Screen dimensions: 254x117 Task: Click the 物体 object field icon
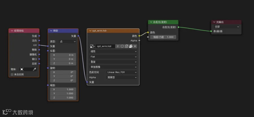pyautogui.click(x=22, y=69)
